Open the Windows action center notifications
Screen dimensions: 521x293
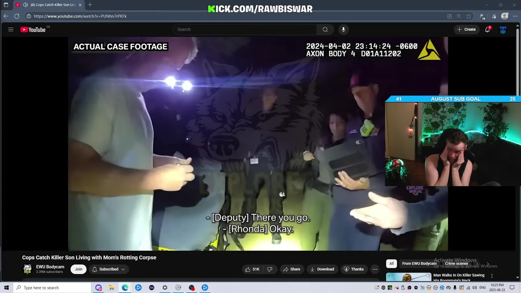tap(512, 288)
